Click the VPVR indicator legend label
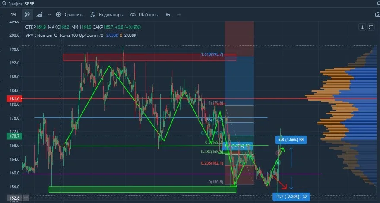The image size is (380, 203). [64, 35]
